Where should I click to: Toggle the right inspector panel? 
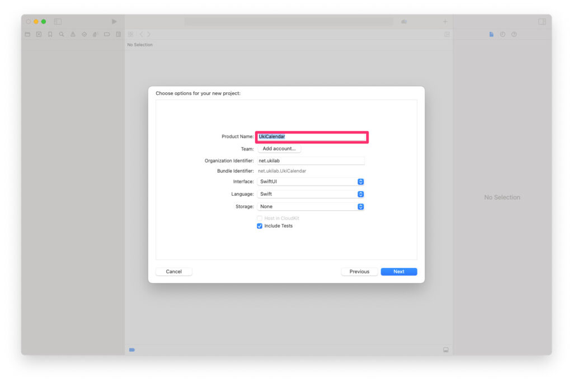[x=542, y=22]
